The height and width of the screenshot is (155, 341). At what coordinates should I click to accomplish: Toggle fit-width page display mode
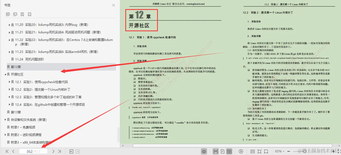click(266, 151)
